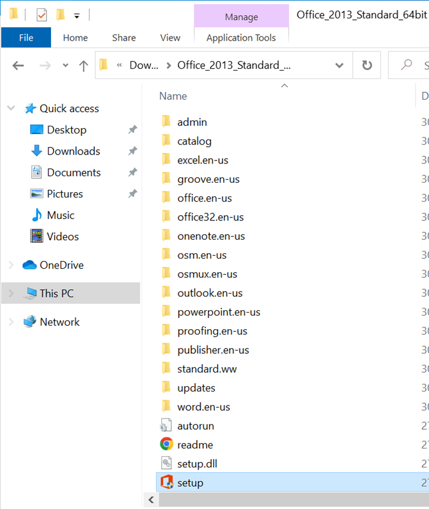Select the admin folder
Viewport: 429px width, 509px height.
192,122
